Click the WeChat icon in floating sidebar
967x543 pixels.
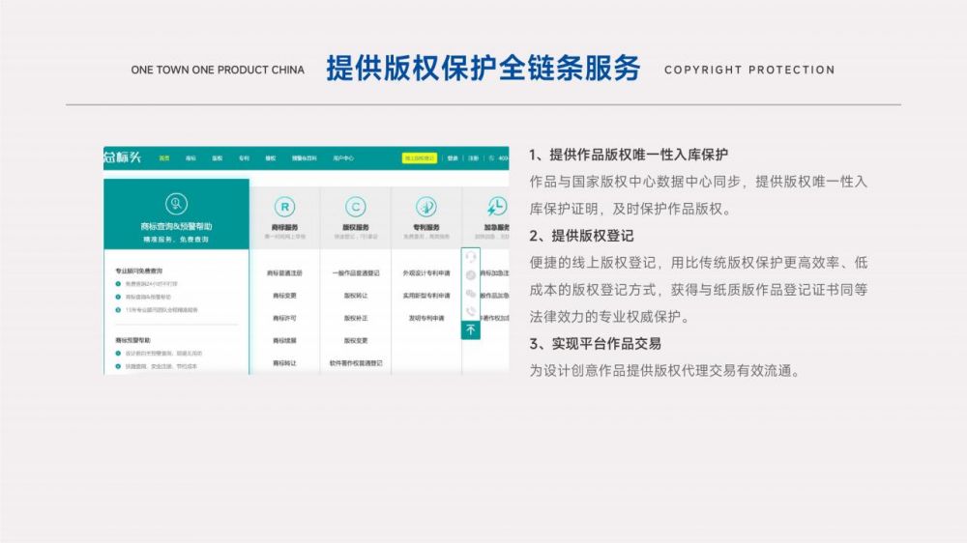[471, 294]
